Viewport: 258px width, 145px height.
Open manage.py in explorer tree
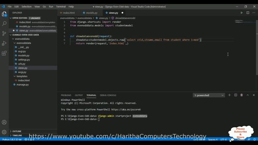[33, 85]
